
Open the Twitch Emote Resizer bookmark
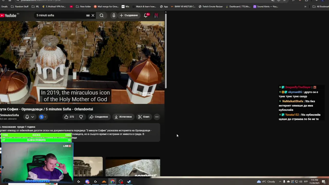(x=211, y=7)
